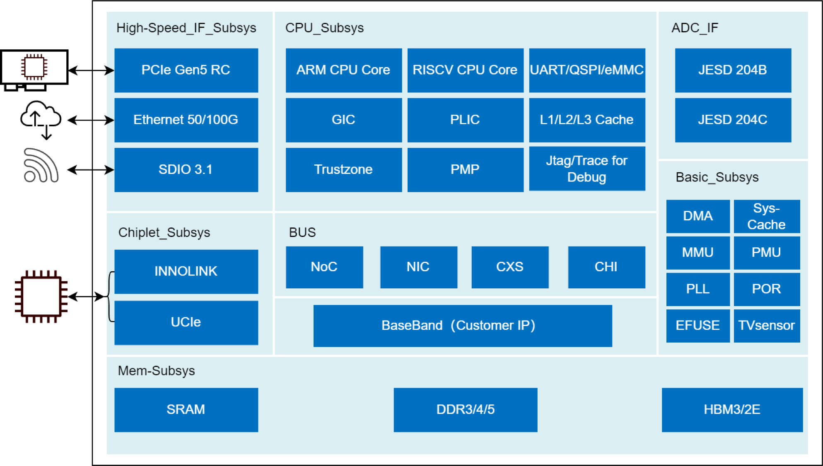The height and width of the screenshot is (466, 823).
Task: Select the NoC bus block
Action: tap(324, 267)
